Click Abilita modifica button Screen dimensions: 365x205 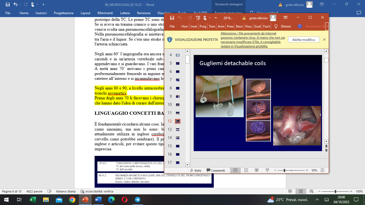click(x=304, y=40)
